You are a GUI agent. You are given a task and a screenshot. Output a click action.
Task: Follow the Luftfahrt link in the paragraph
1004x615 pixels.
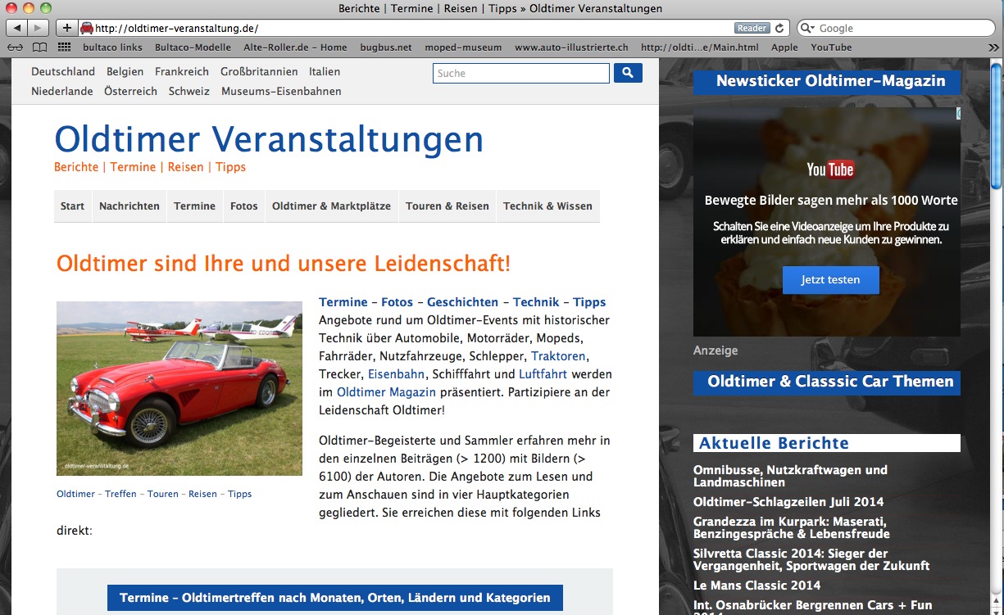tap(543, 374)
